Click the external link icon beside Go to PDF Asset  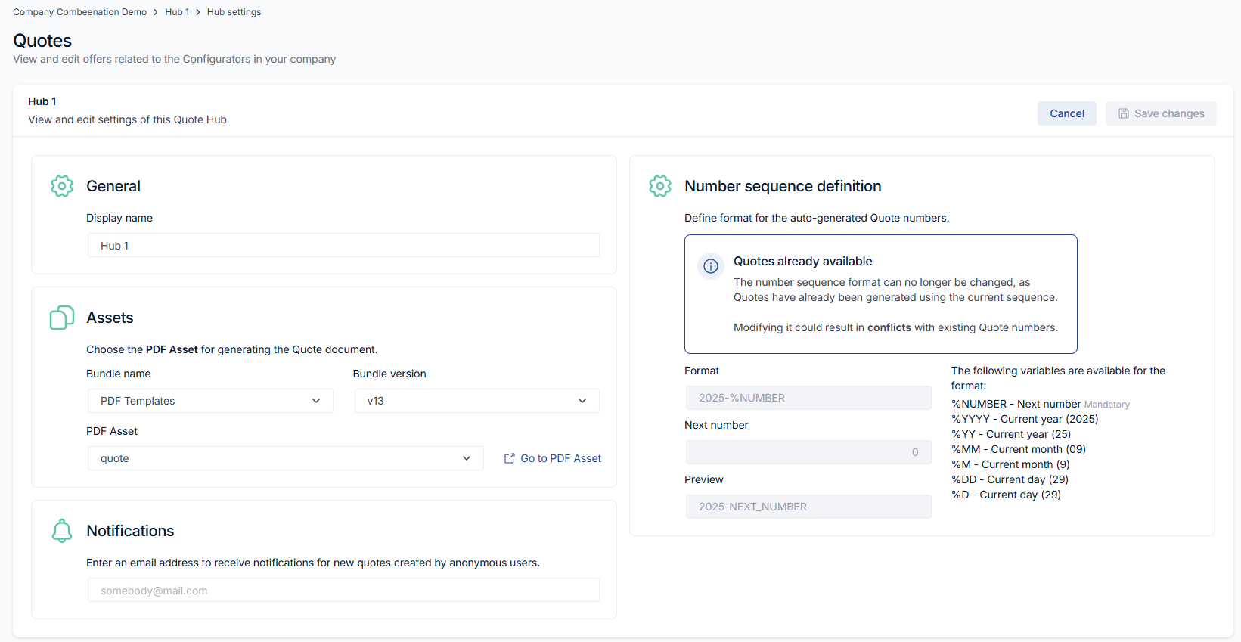[x=510, y=458]
